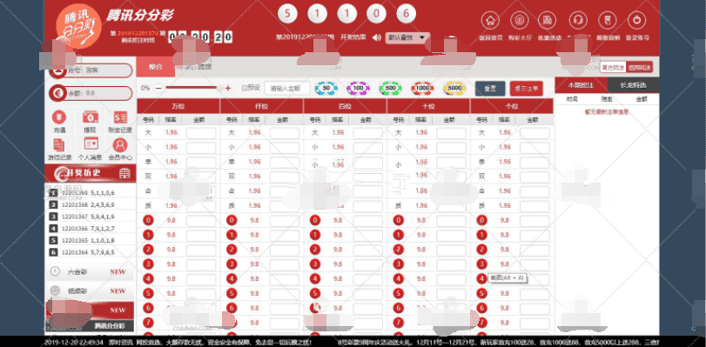706x347 pixels.
Task: Open the 优惠活动 promotions icon
Action: [547, 21]
